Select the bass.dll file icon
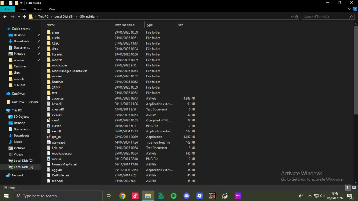The width and height of the screenshot is (358, 201). pos(49,104)
